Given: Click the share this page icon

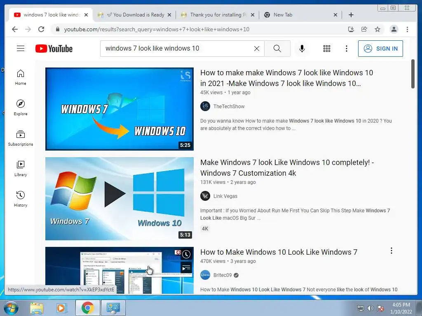Looking at the screenshot, I should click(x=364, y=29).
